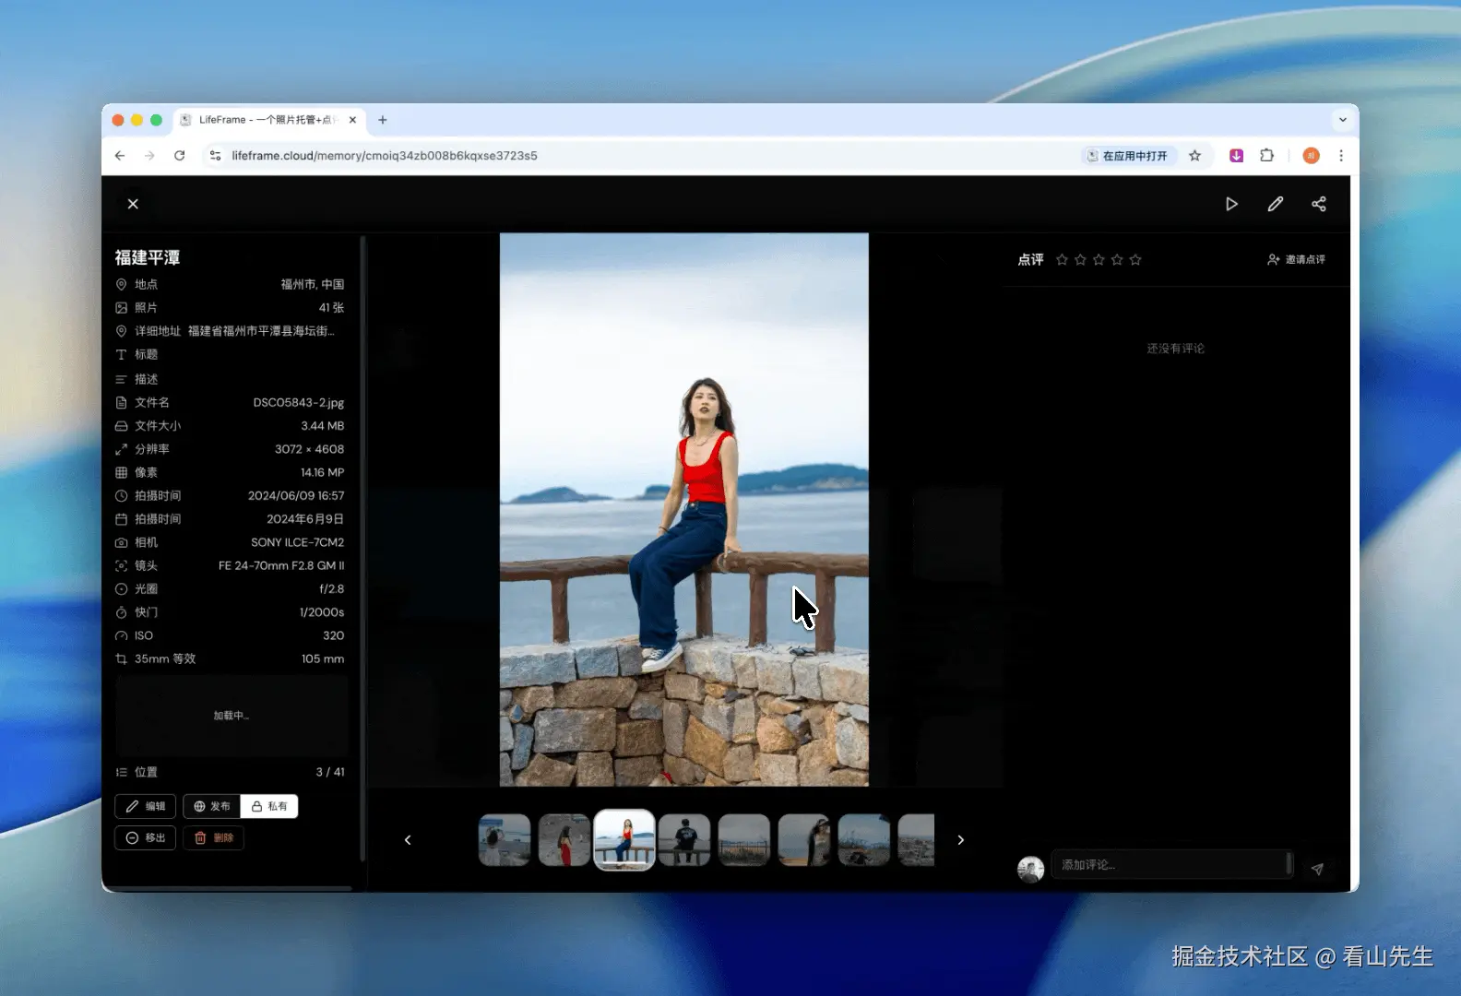Rate the photo three stars

point(1099,260)
